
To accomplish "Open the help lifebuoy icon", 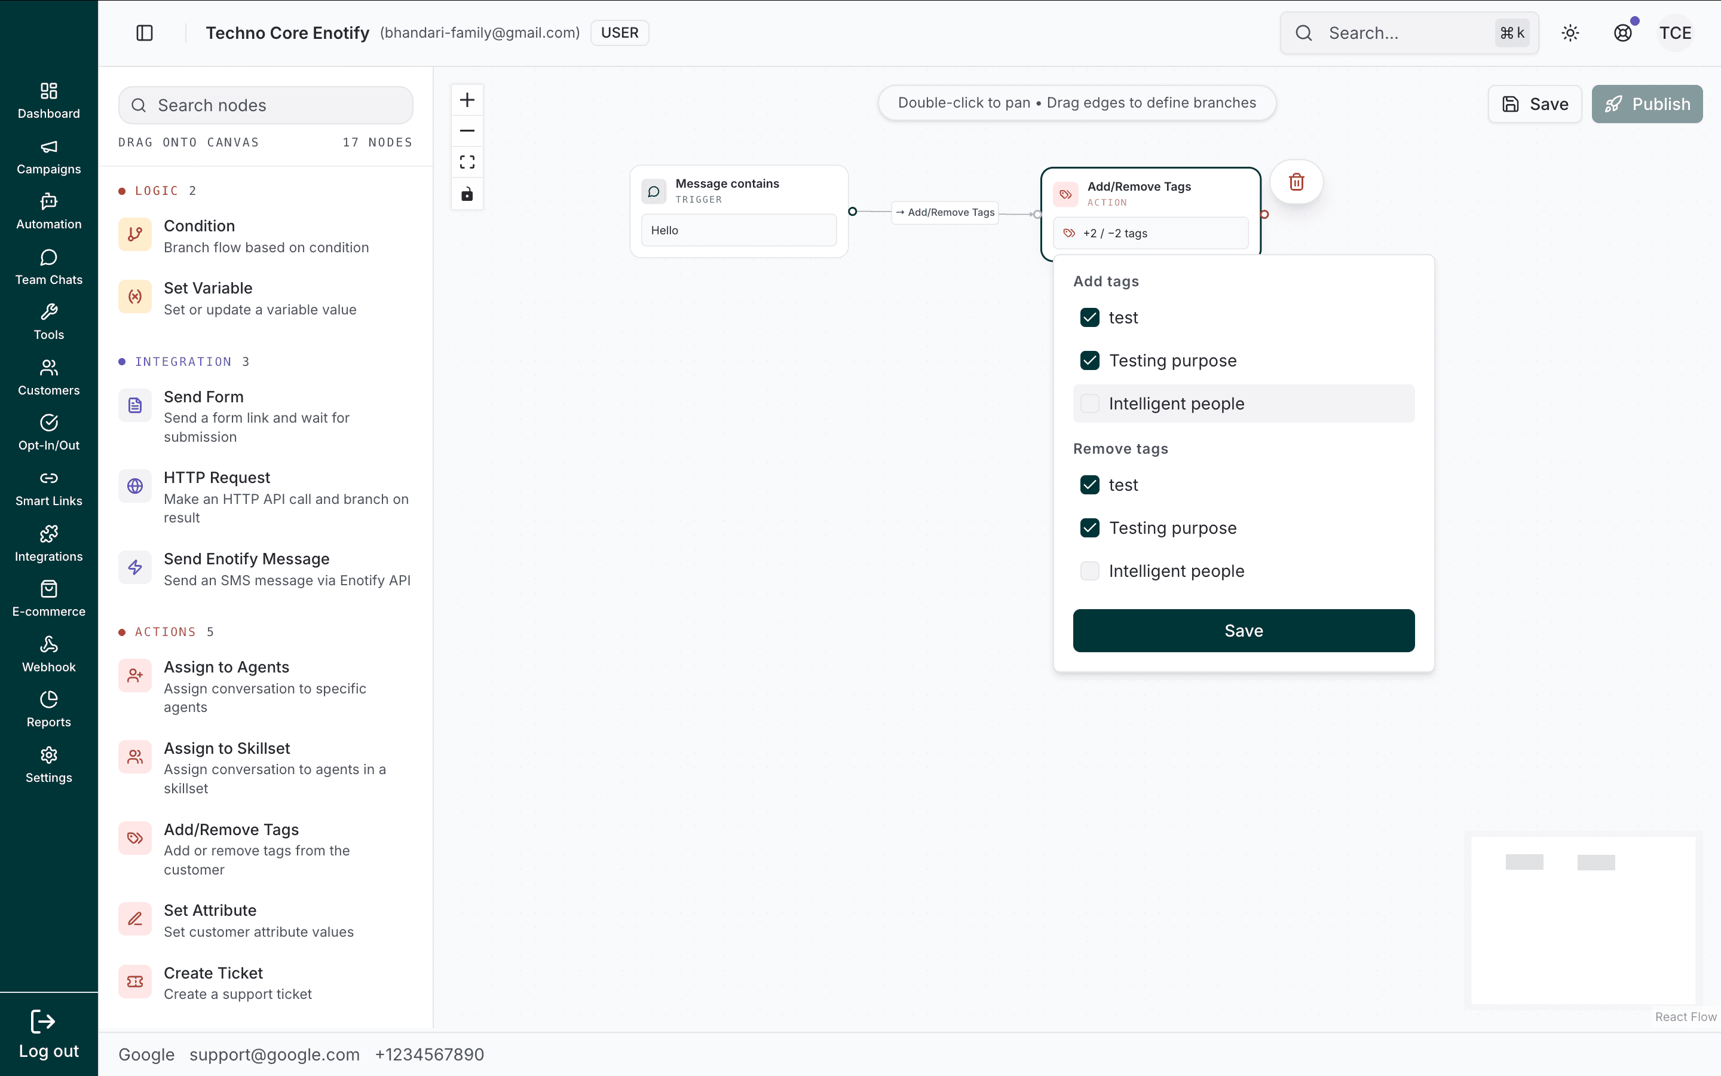I will click(x=1623, y=33).
